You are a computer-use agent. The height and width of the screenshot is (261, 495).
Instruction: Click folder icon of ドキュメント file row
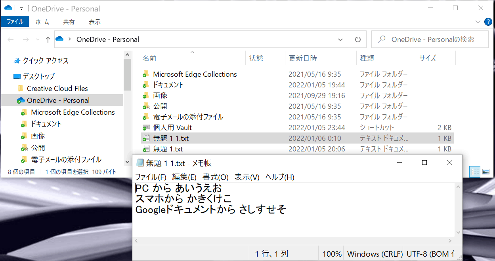click(x=146, y=85)
